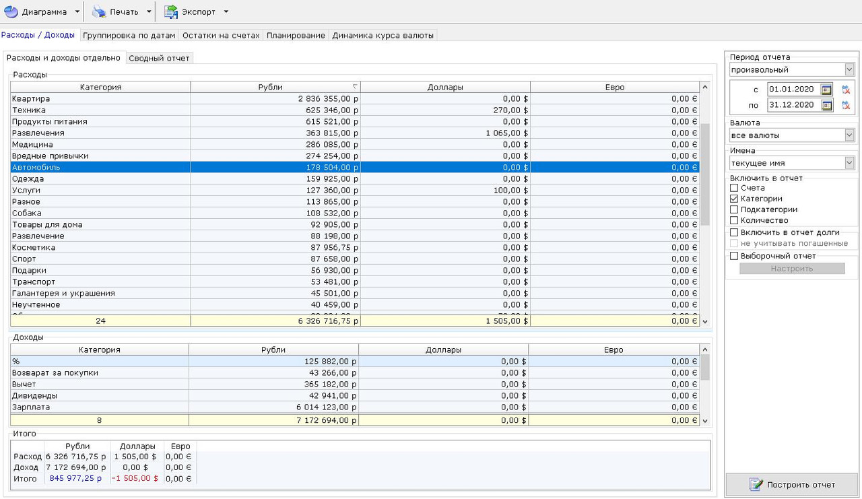Select the Дивиденды income row
Viewport: 862px width, 499px height.
[355, 395]
